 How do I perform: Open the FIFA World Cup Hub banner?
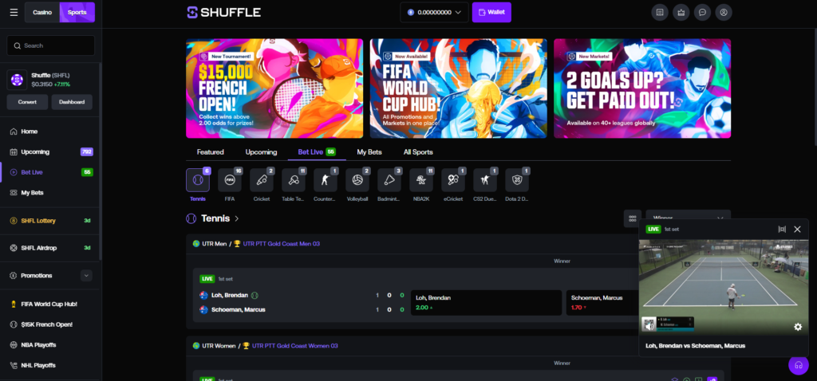[x=459, y=88]
